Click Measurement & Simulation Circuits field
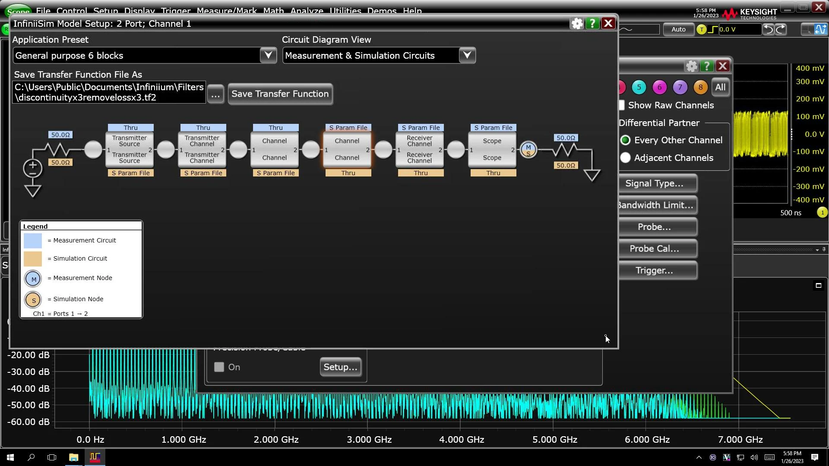The height and width of the screenshot is (466, 829). coord(371,55)
